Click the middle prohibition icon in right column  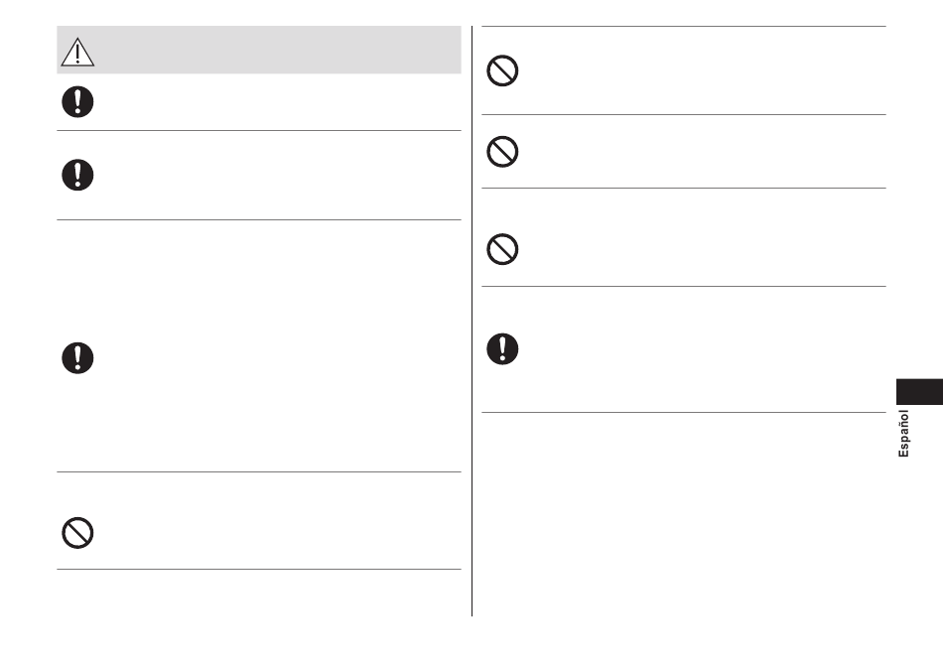pyautogui.click(x=502, y=152)
